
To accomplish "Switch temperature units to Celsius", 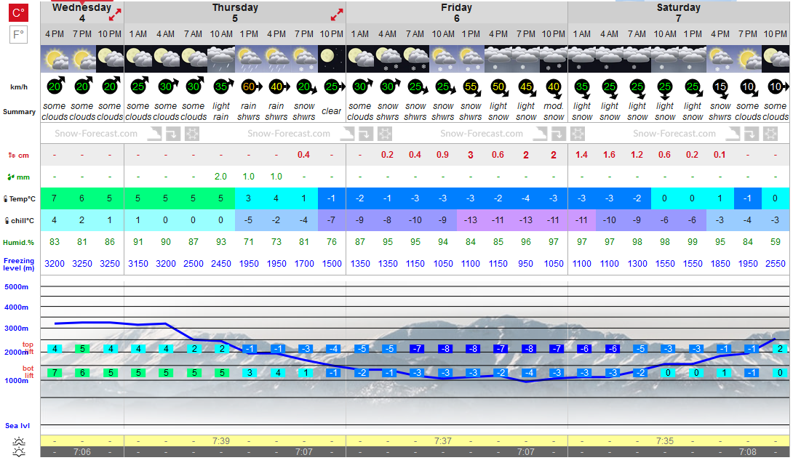I will [18, 12].
